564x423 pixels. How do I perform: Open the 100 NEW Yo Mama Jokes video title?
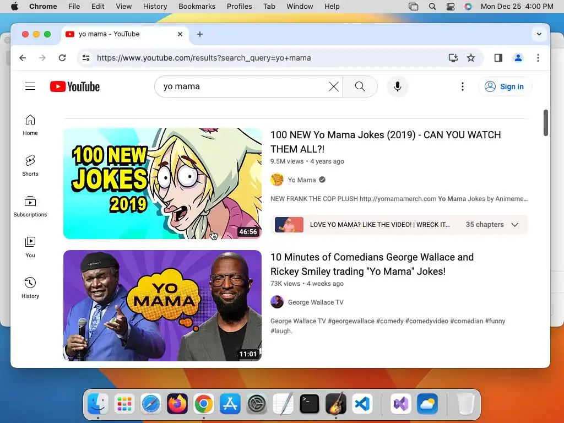coord(386,142)
